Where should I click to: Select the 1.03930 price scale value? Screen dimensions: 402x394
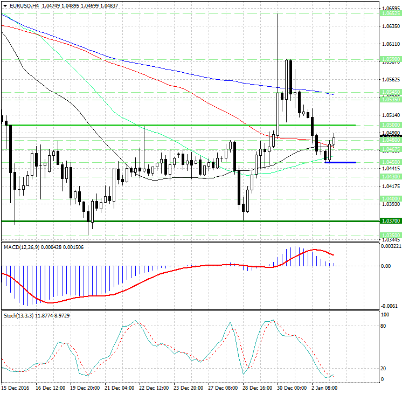(x=391, y=204)
